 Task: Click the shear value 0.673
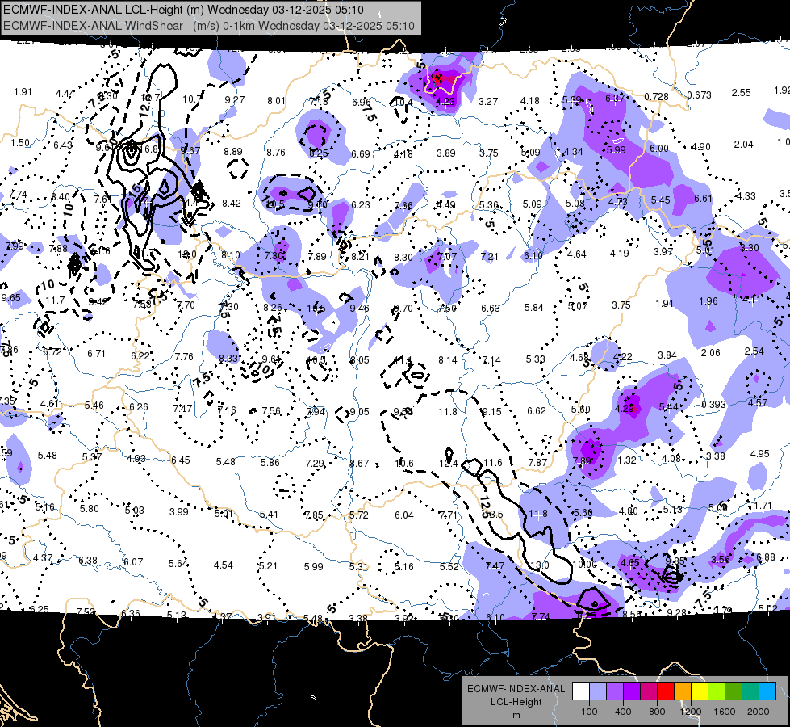(699, 95)
